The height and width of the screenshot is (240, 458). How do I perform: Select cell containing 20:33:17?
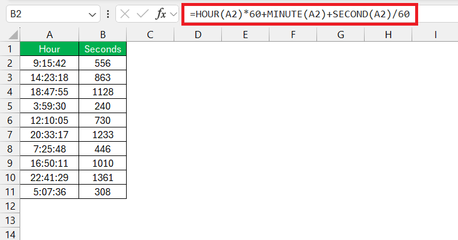[49, 135]
